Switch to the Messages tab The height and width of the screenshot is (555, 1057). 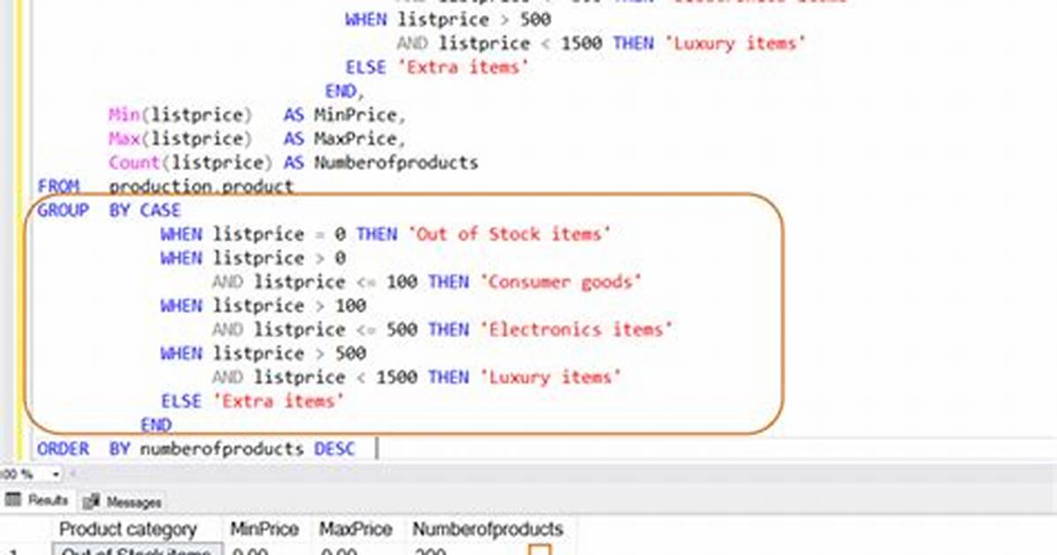tap(123, 501)
